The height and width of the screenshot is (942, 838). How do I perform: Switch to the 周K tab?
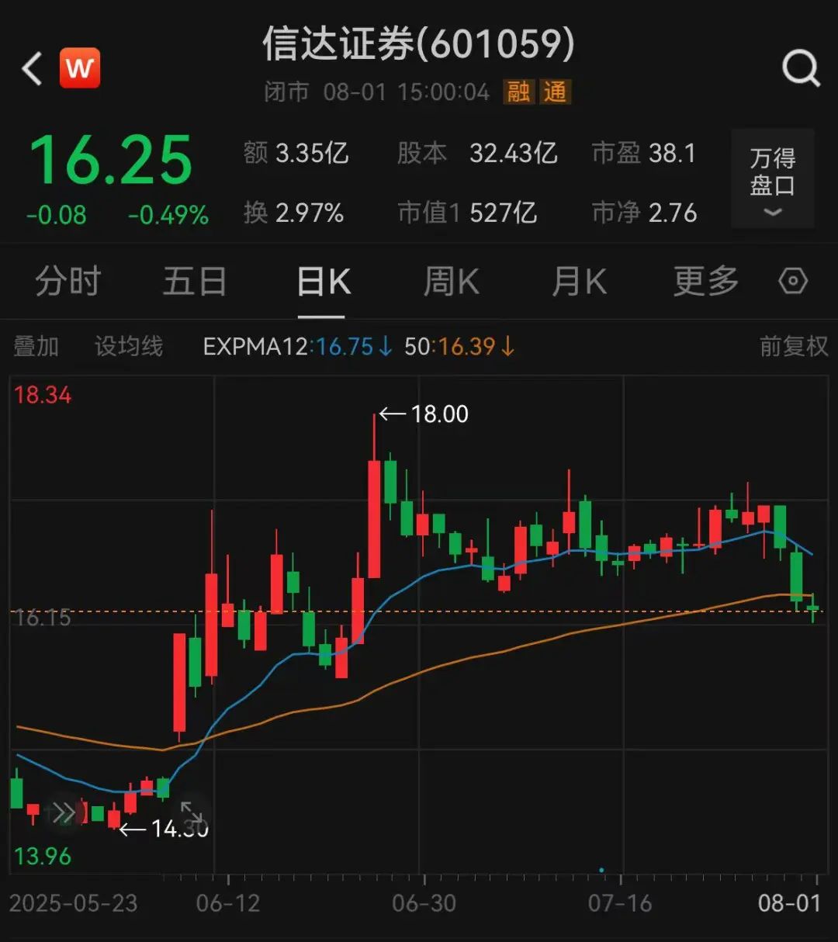click(x=451, y=281)
